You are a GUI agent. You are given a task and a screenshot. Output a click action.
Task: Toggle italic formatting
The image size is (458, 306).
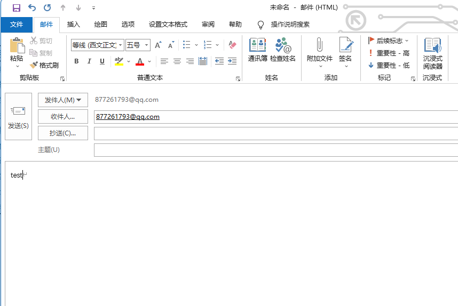click(x=89, y=61)
